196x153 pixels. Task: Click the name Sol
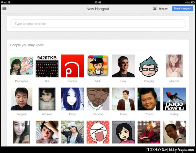coord(47,81)
